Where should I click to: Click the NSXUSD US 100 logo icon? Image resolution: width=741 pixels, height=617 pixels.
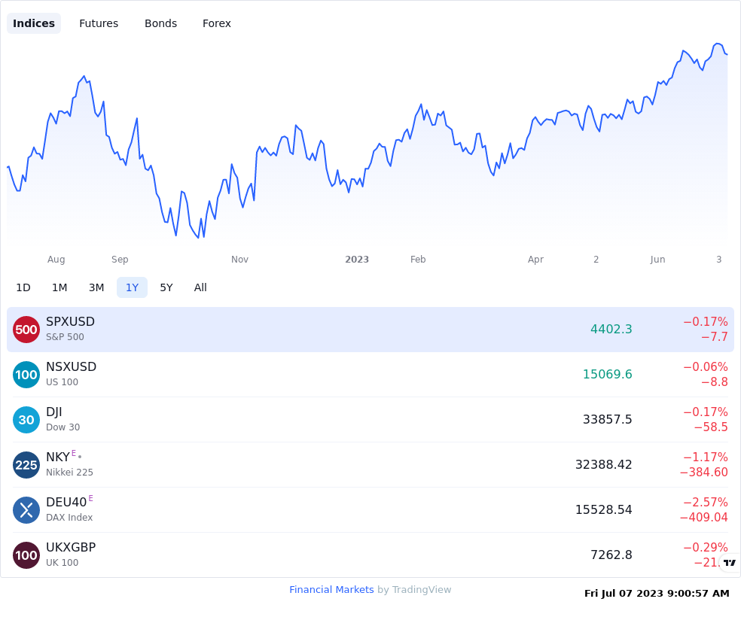pos(26,375)
